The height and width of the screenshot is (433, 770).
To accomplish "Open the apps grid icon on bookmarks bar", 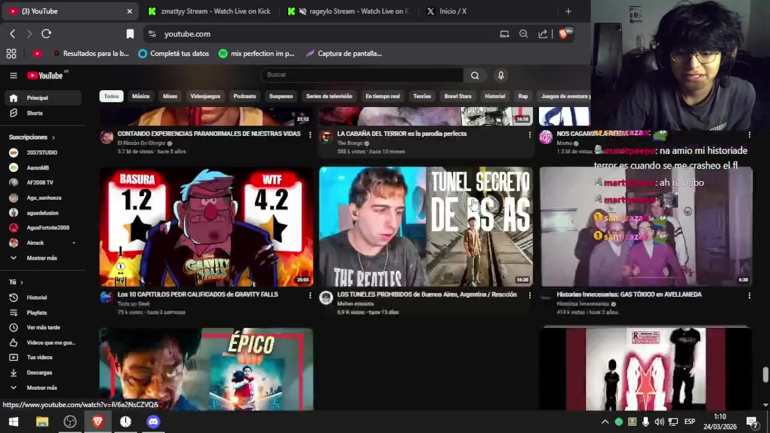I will [x=11, y=54].
